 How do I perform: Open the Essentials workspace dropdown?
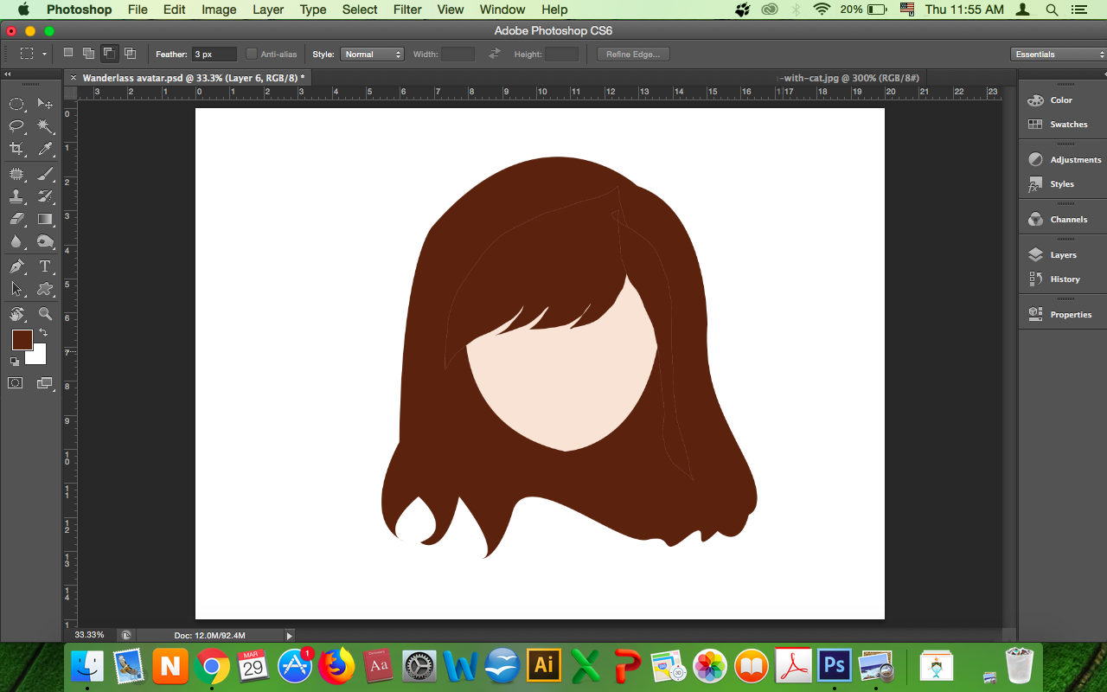(x=1059, y=54)
